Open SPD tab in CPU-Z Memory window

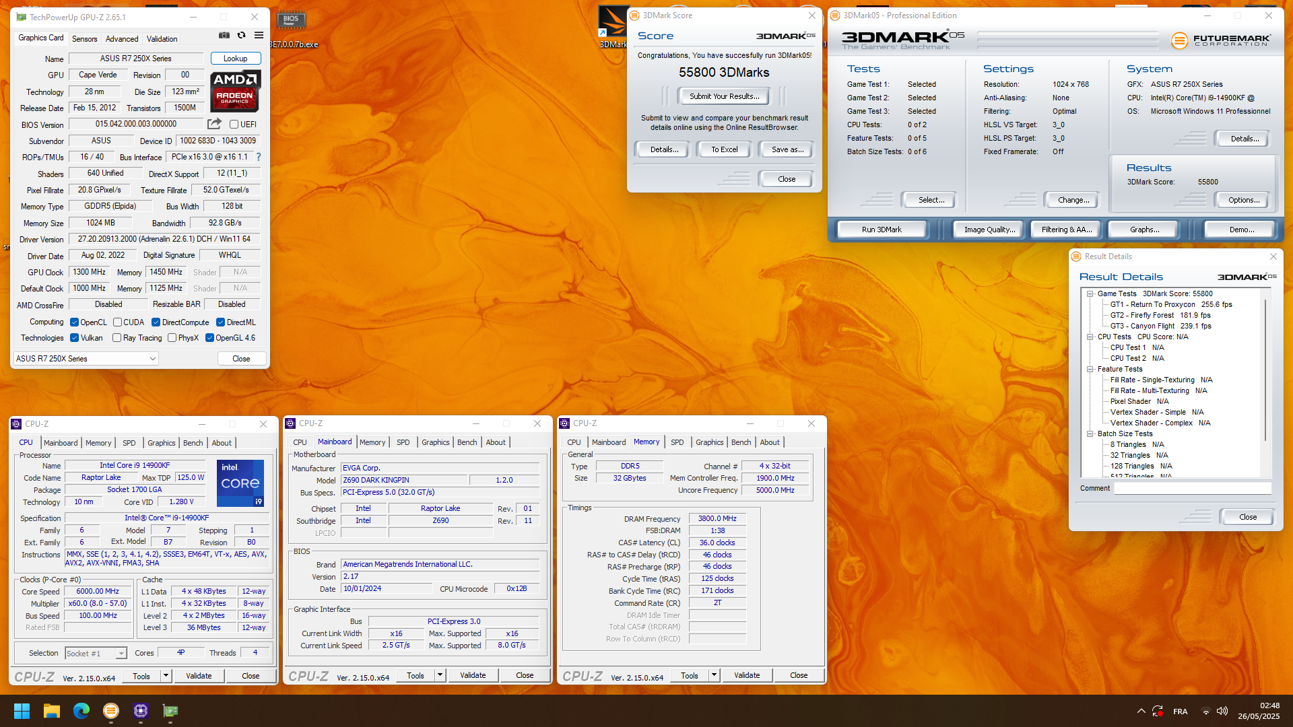click(x=677, y=442)
